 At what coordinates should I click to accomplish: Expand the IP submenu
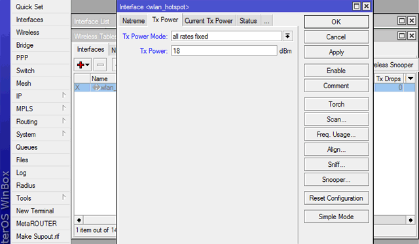[x=41, y=96]
